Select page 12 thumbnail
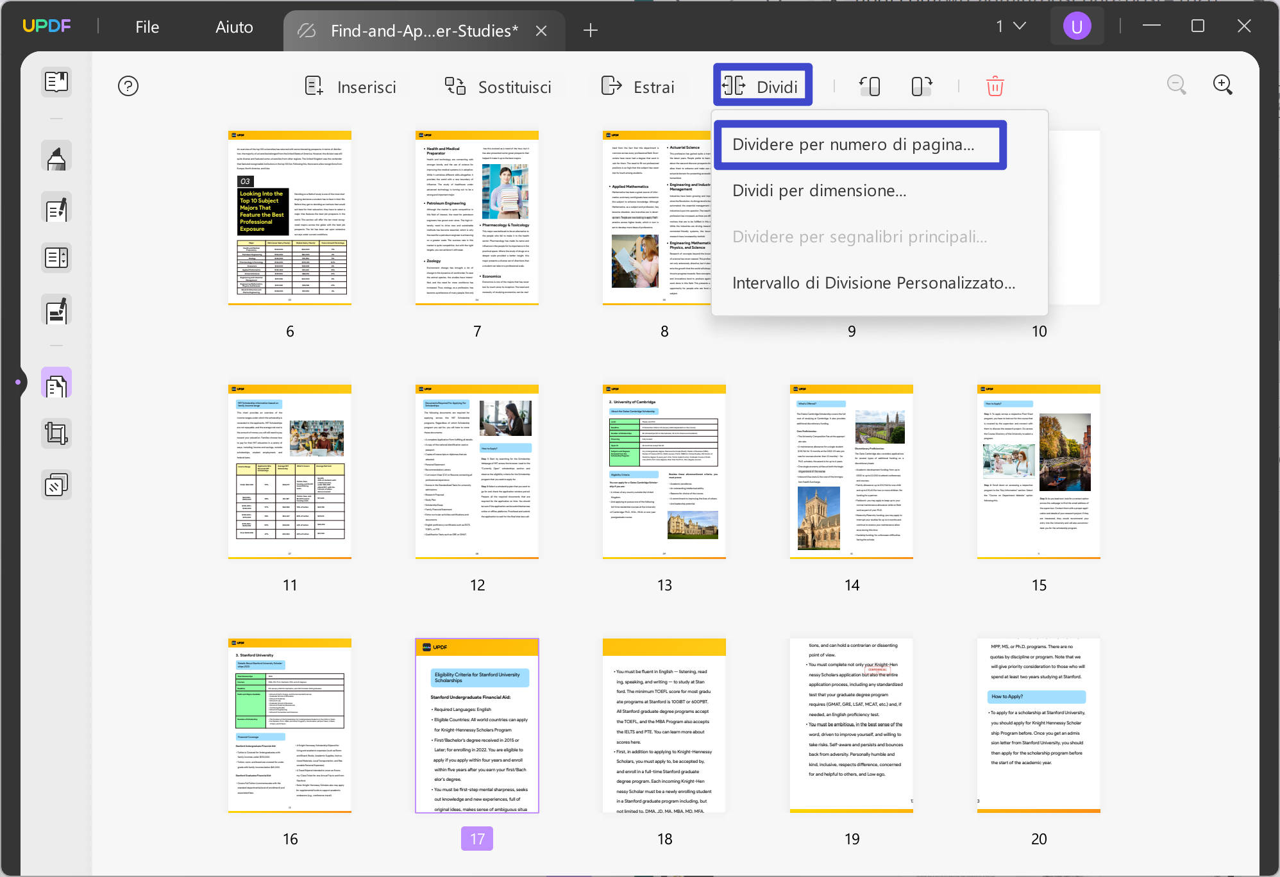 pyautogui.click(x=476, y=472)
